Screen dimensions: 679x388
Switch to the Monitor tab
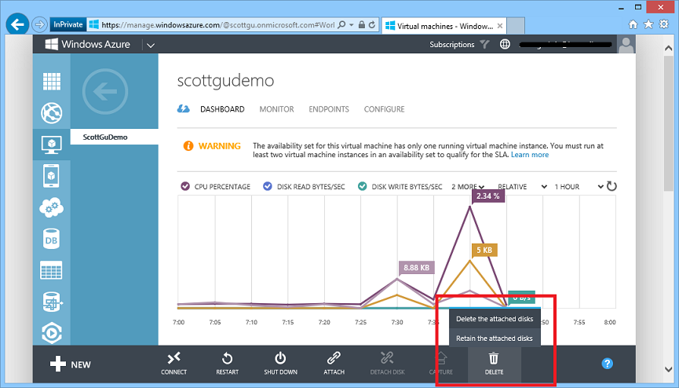(x=277, y=109)
